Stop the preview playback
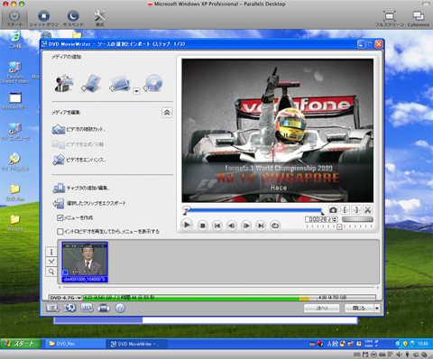 pyautogui.click(x=203, y=226)
